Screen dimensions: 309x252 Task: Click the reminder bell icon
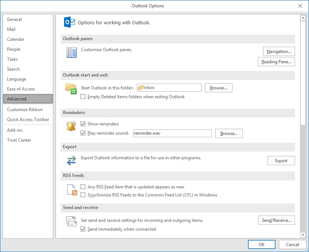[x=71, y=126]
